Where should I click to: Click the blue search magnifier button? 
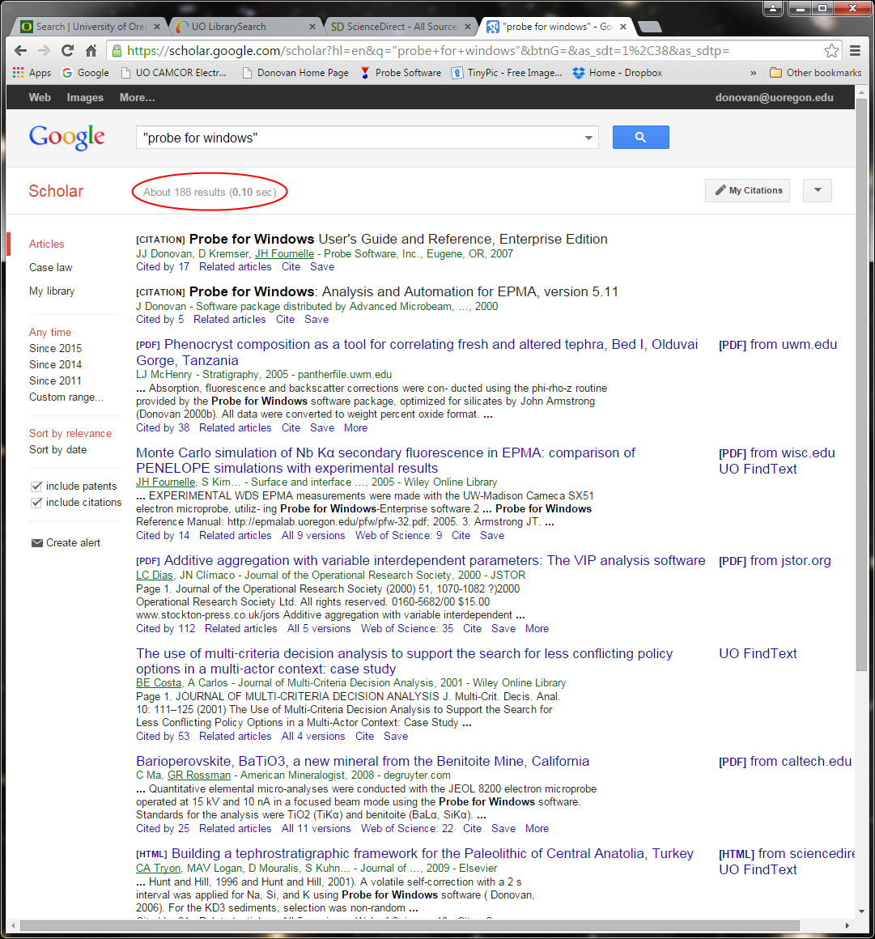(x=640, y=138)
